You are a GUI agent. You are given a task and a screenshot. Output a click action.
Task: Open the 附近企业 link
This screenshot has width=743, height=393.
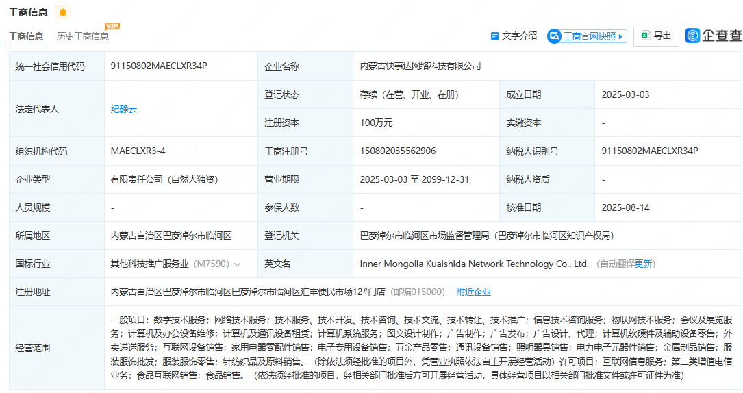coord(473,292)
